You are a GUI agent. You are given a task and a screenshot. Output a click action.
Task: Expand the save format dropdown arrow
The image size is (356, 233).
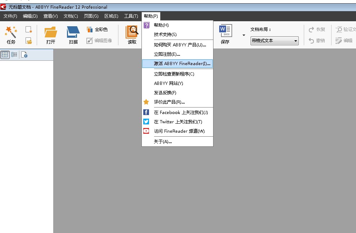(x=244, y=35)
